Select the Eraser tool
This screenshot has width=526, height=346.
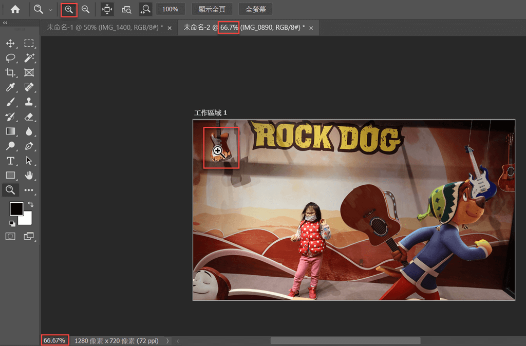point(29,117)
